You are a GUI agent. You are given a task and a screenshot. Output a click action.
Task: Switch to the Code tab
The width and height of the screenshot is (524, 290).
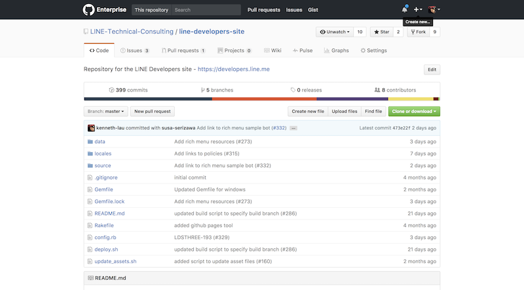pyautogui.click(x=99, y=50)
